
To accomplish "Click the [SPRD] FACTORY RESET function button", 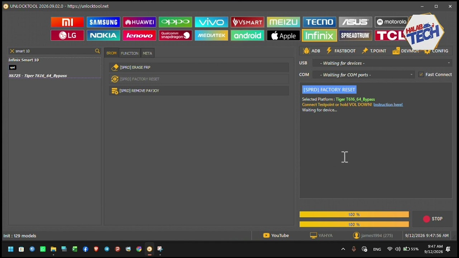I will click(199, 79).
